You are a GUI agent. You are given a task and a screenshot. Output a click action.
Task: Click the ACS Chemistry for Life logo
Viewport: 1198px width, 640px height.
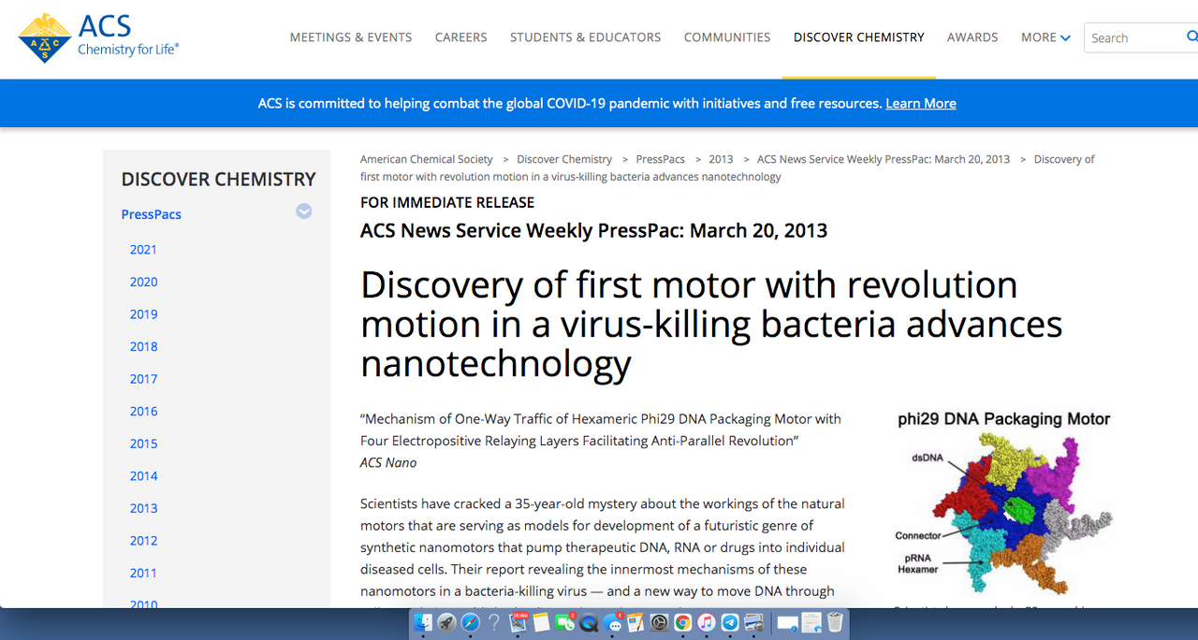pyautogui.click(x=98, y=37)
